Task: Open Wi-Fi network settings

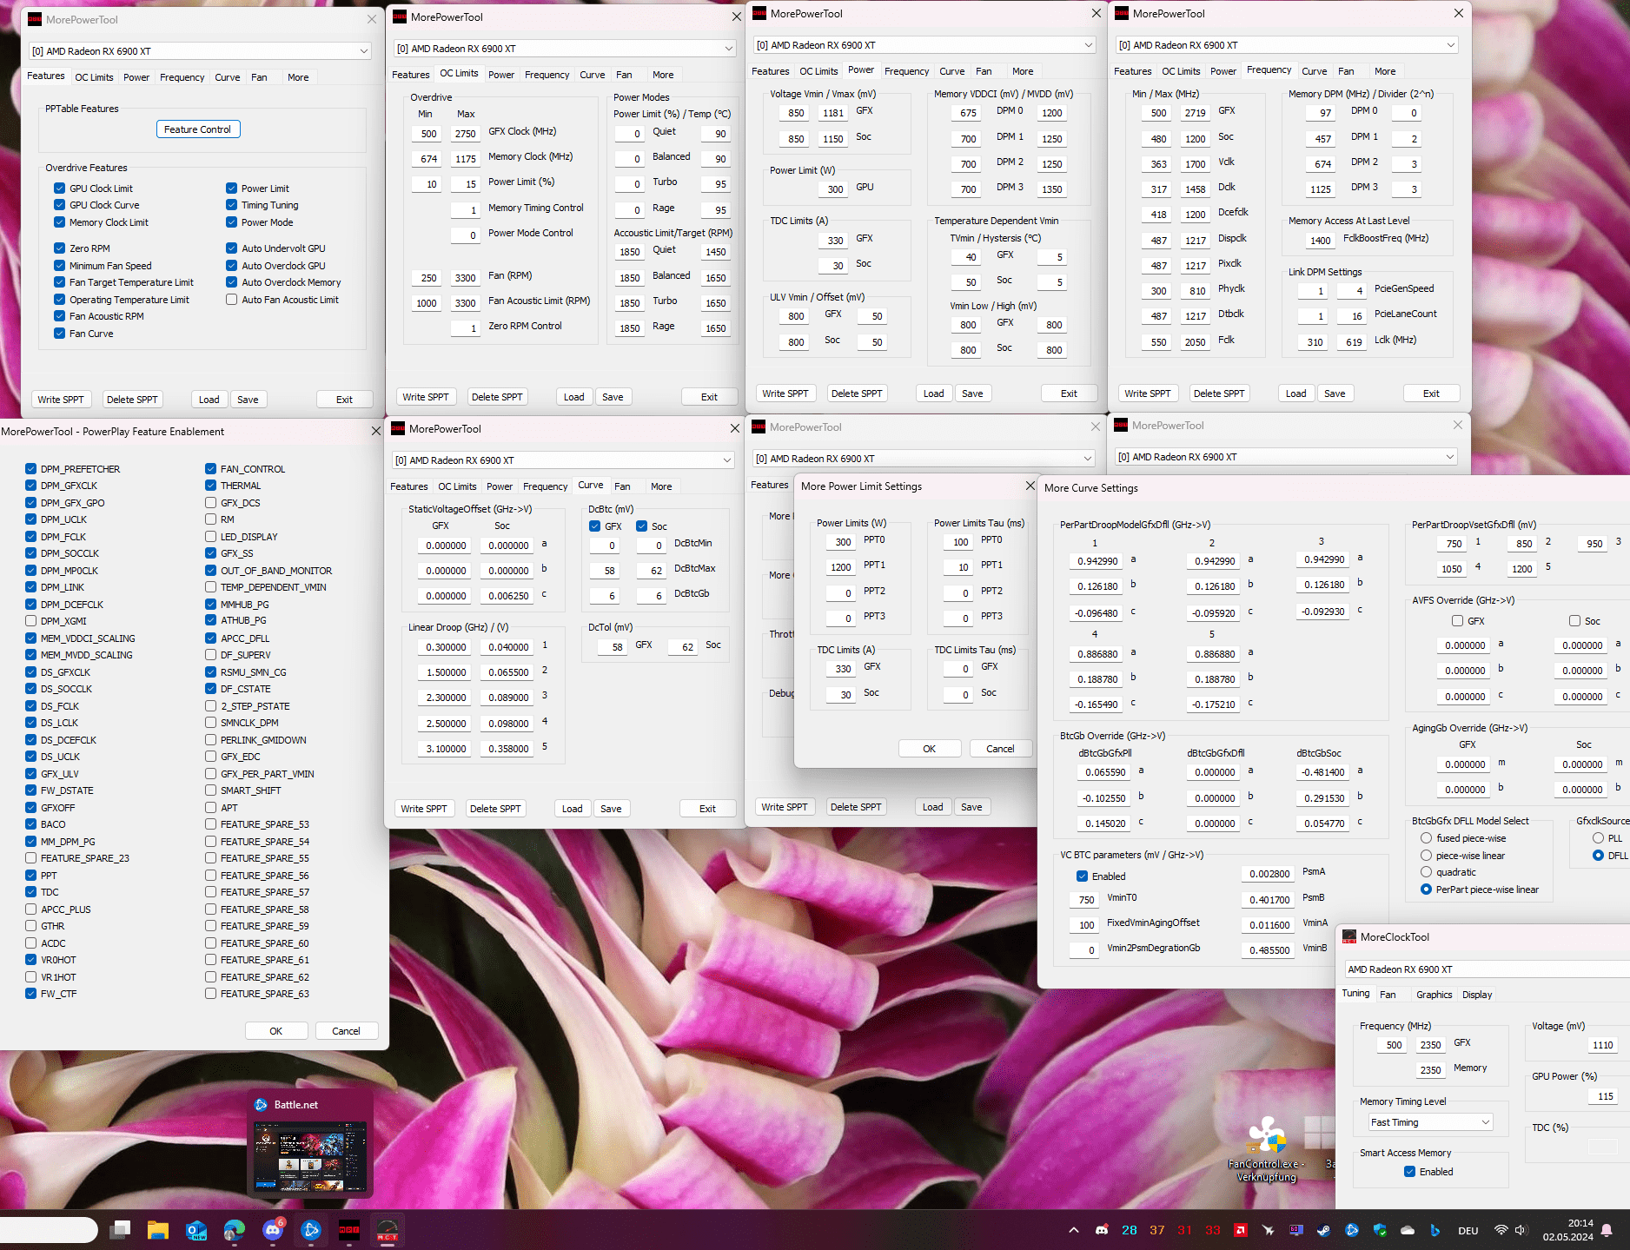Action: (1501, 1230)
